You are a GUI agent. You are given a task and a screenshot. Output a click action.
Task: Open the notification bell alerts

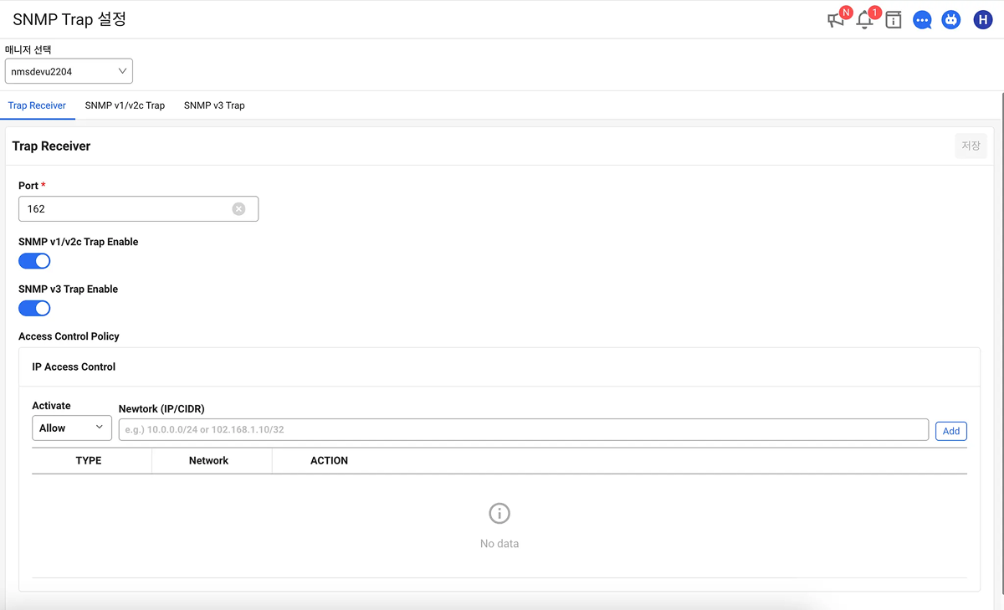tap(864, 20)
